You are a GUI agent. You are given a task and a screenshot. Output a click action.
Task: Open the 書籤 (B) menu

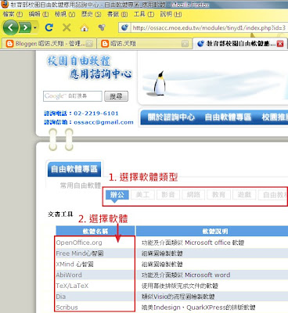pos(117,14)
